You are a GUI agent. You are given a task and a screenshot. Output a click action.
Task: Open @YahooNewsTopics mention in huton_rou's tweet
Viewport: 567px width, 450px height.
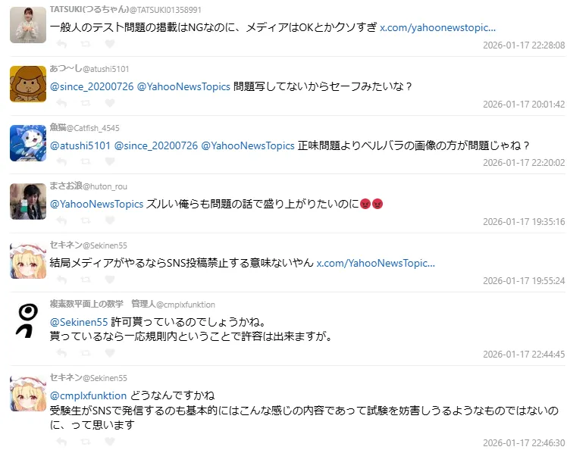click(x=96, y=205)
